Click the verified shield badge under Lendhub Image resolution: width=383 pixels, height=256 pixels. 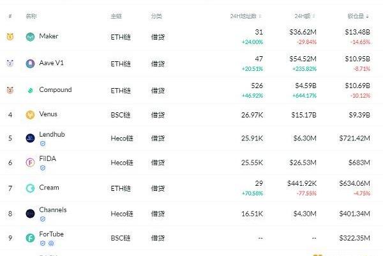click(43, 144)
